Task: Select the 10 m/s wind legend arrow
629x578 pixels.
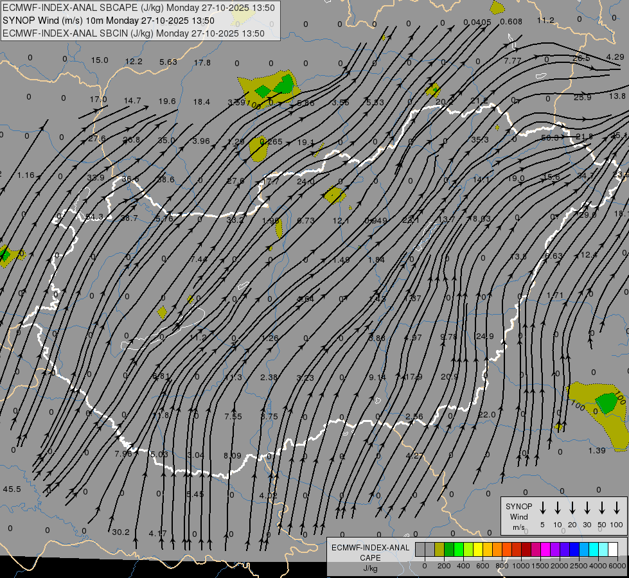Action: (x=558, y=508)
